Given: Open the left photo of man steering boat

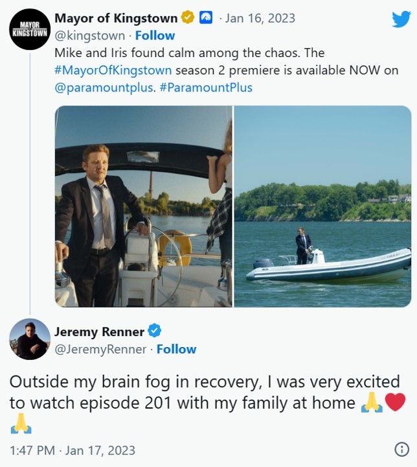Looking at the screenshot, I should click(x=143, y=206).
